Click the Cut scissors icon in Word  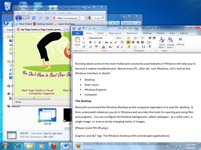click(x=83, y=38)
